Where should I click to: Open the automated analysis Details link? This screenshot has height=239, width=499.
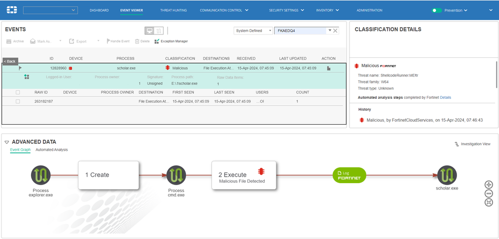coord(445,97)
